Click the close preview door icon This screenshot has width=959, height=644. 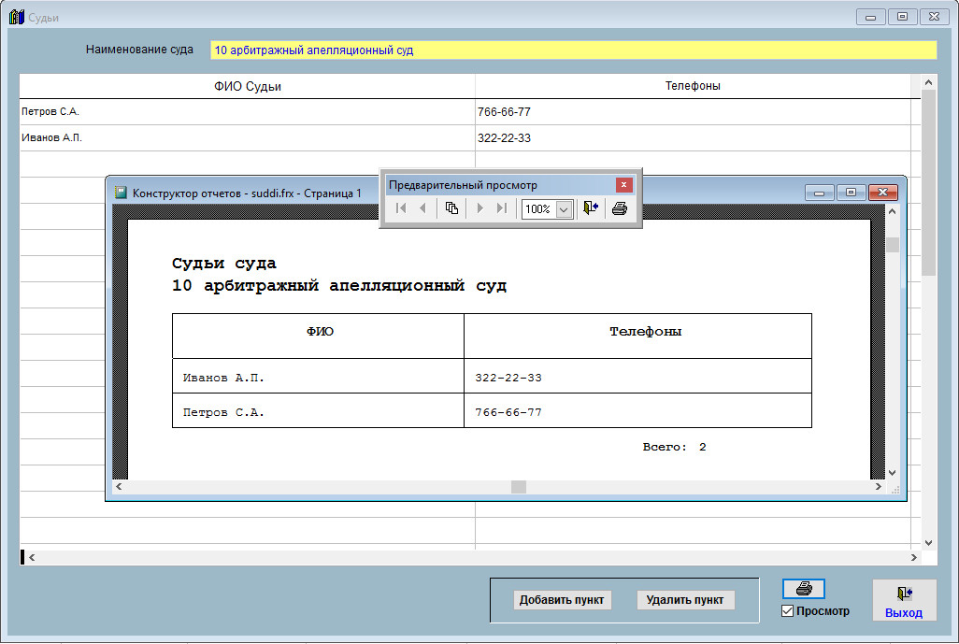pyautogui.click(x=590, y=208)
